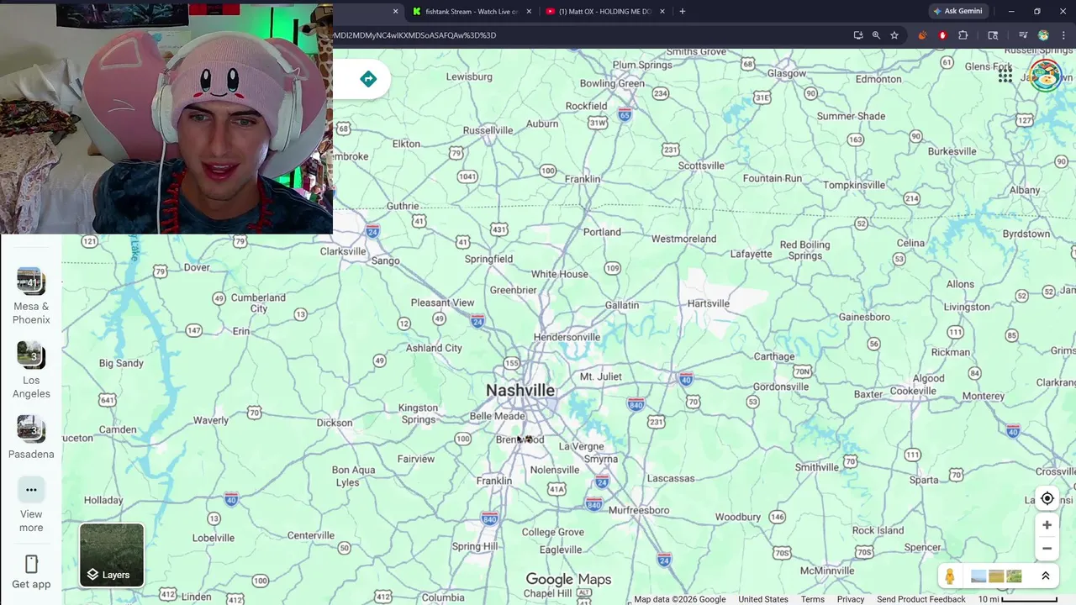Pick up the Street View pegman

950,576
